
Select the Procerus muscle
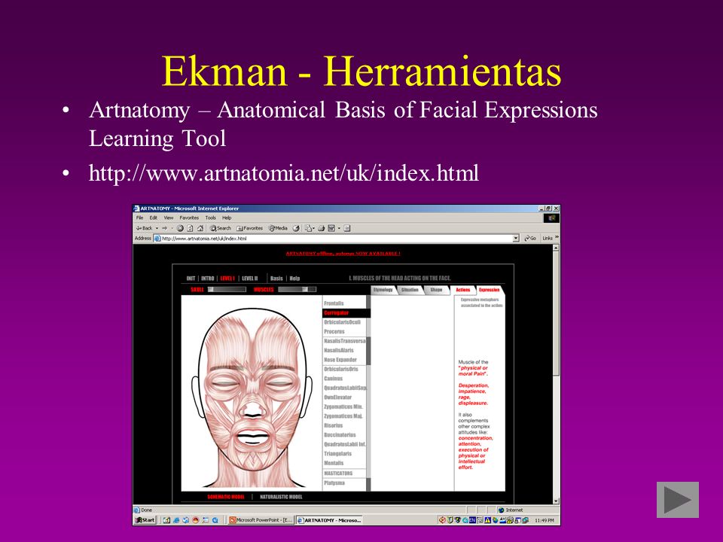point(334,331)
